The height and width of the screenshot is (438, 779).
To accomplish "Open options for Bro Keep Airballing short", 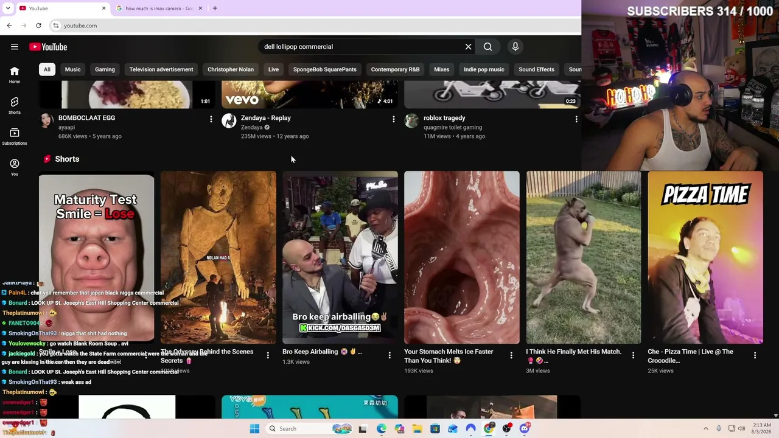I will point(389,355).
